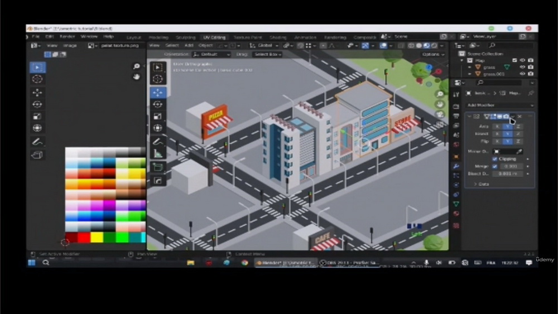Open the Output properties tab

pos(456,116)
